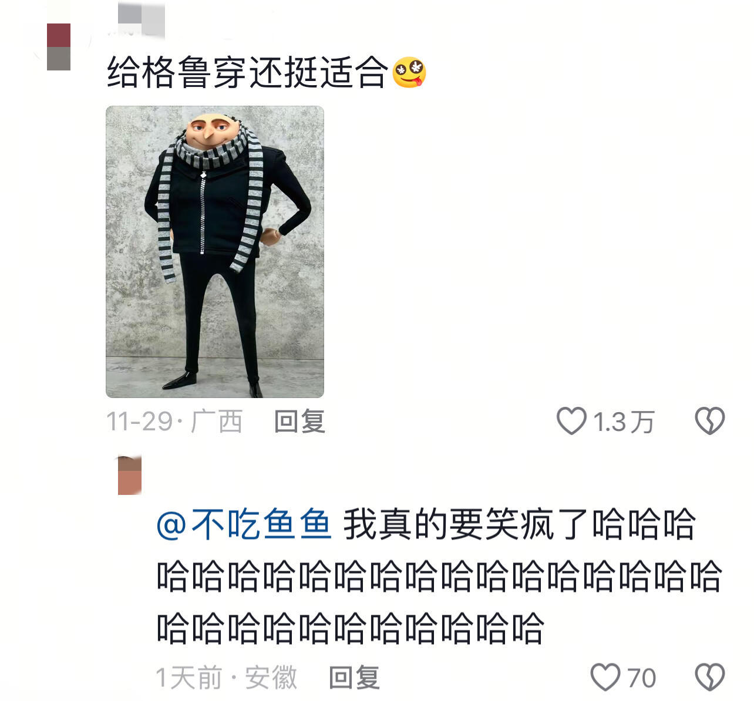Screen dimensions: 754x701
Task: Reply to the 1天前 安徽 comment via 回复
Action: pos(354,678)
